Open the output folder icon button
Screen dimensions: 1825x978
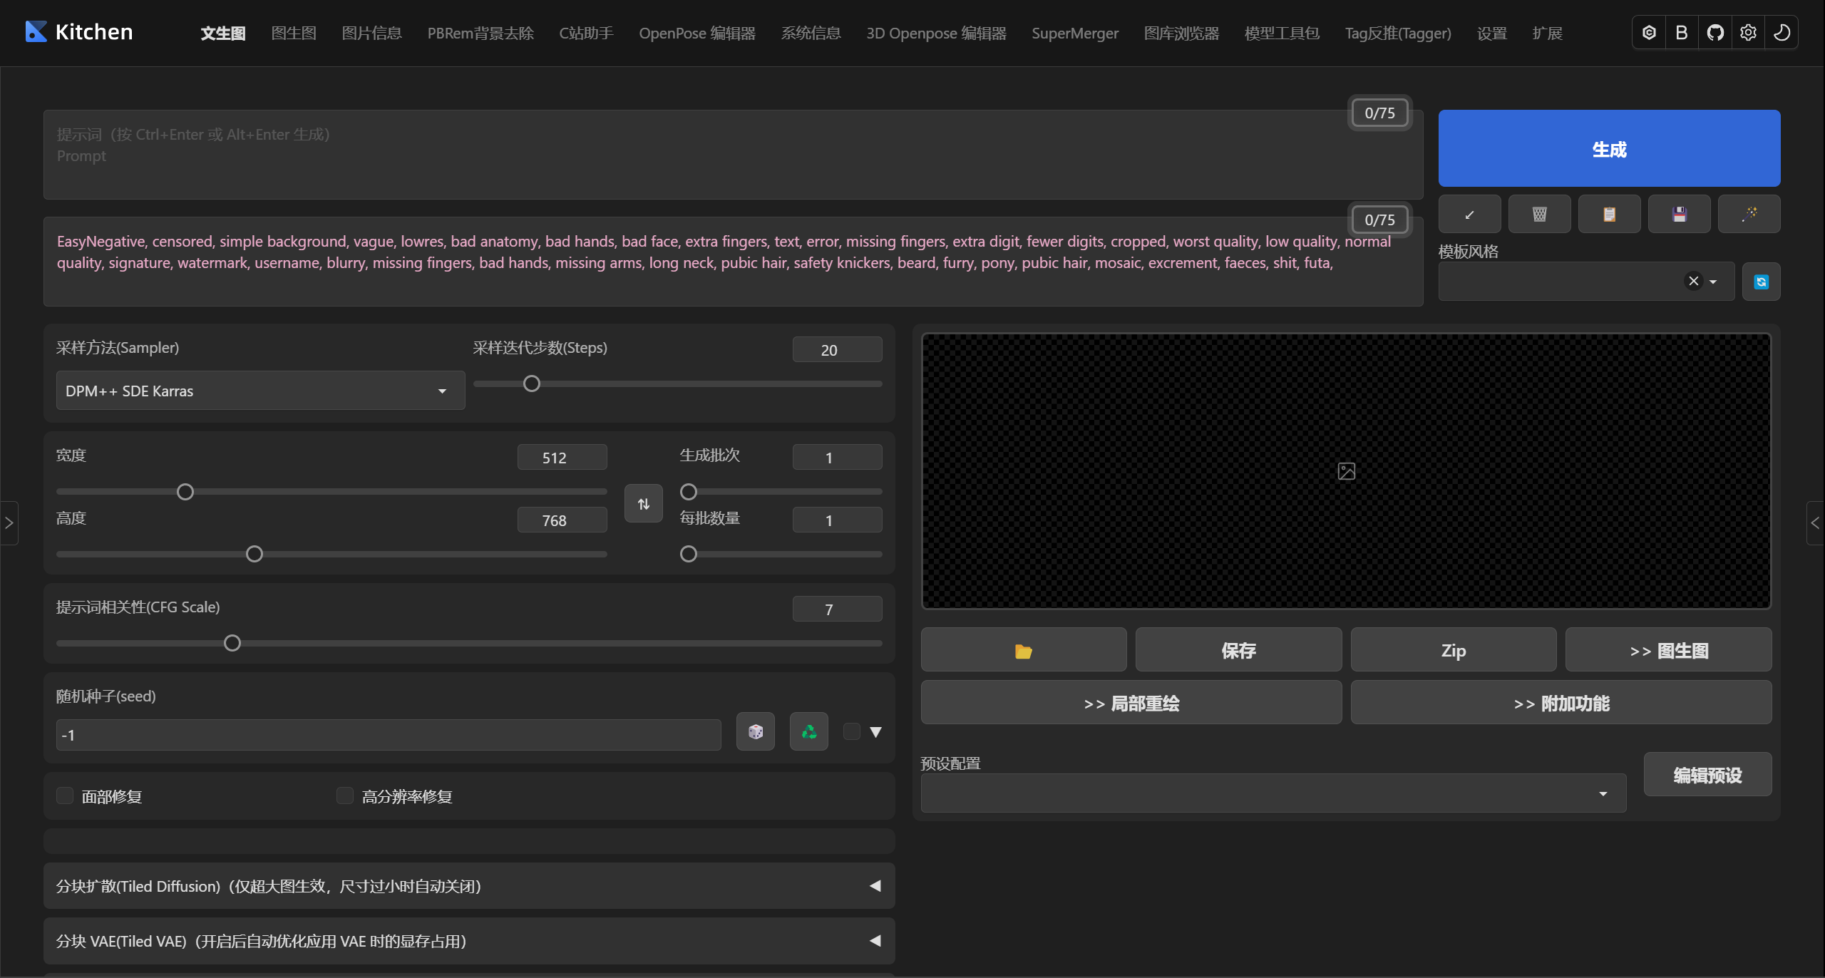(1024, 650)
